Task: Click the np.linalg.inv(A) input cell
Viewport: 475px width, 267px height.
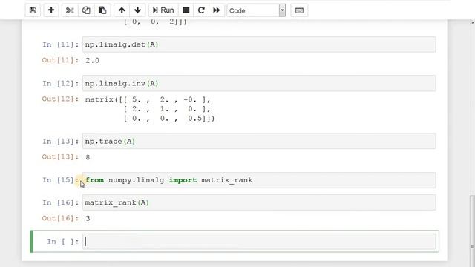Action: 259,83
